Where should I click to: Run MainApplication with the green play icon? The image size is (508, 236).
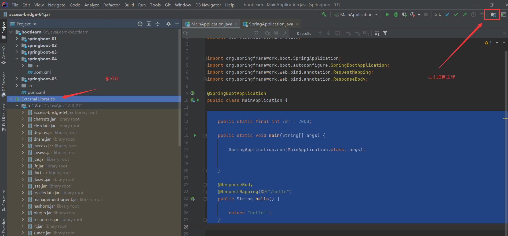[387, 14]
